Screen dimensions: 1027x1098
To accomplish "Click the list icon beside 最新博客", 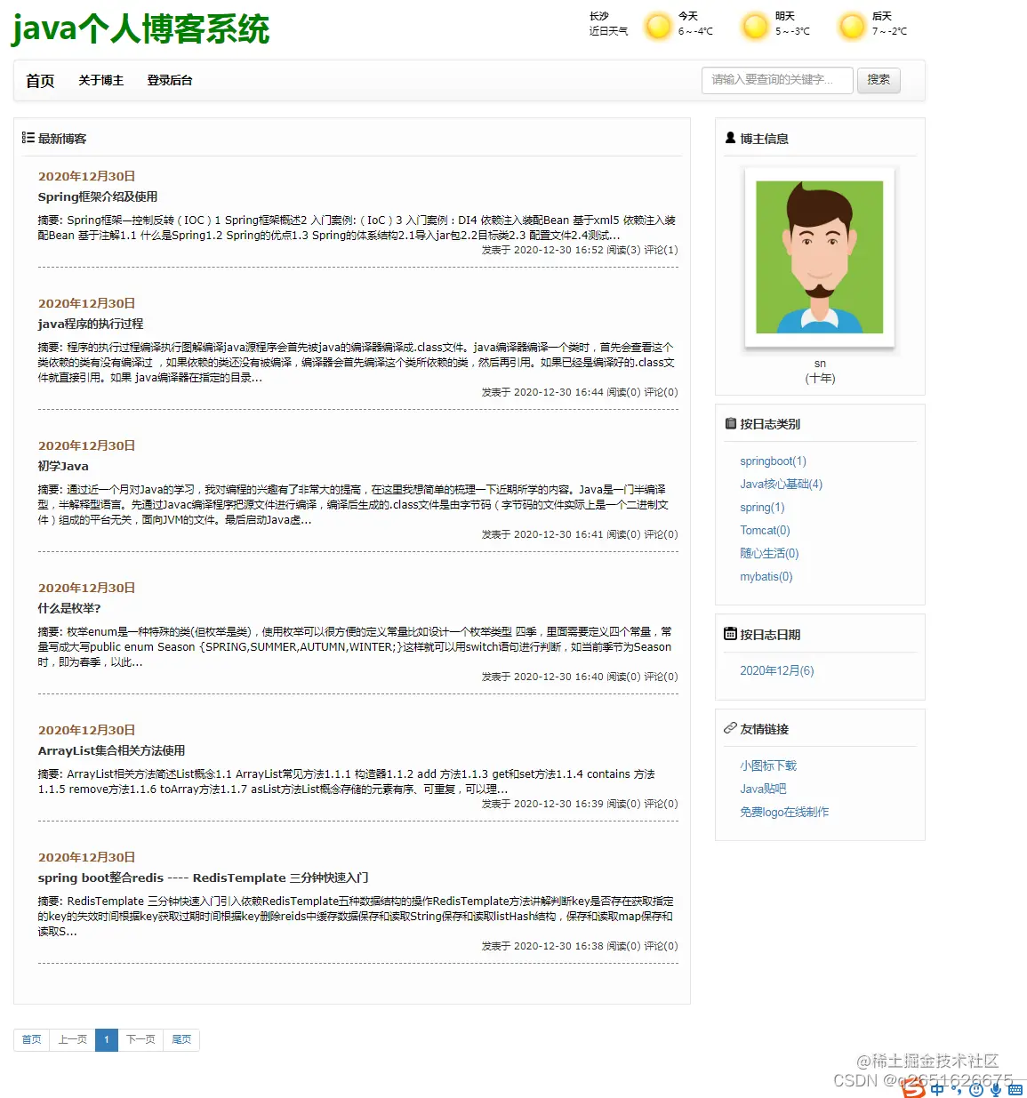I will pyautogui.click(x=28, y=138).
